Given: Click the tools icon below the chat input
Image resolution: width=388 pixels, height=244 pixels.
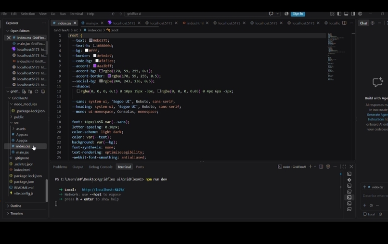Looking at the screenshot, I should (371, 205).
